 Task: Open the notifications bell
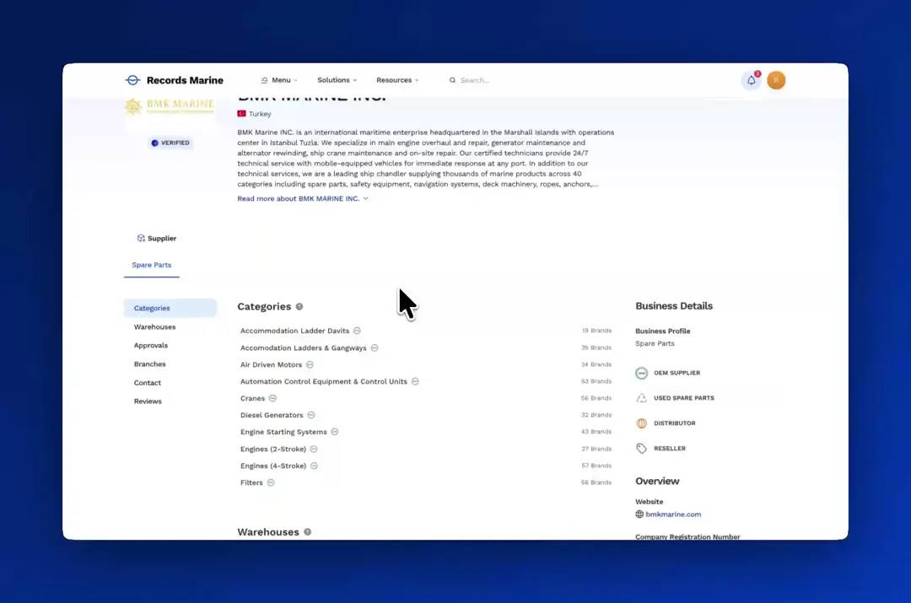point(752,80)
